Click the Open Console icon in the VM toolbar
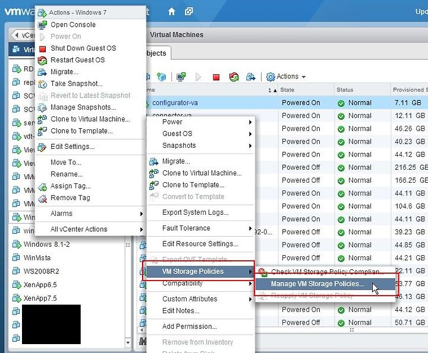This screenshot has width=428, height=353. pos(181,77)
